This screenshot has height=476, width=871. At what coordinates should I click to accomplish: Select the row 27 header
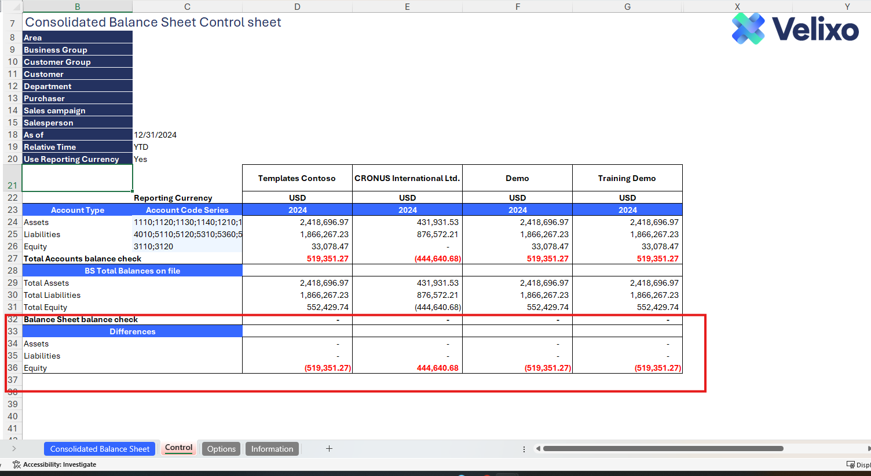[x=12, y=259]
